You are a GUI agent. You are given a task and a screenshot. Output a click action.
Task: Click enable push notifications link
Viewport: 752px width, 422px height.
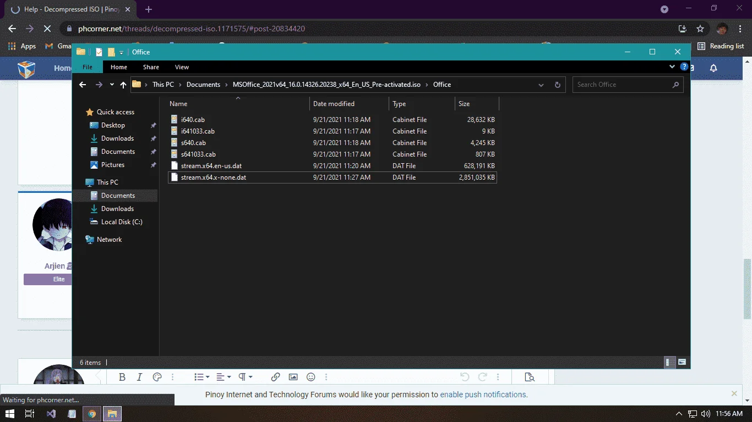(x=483, y=395)
